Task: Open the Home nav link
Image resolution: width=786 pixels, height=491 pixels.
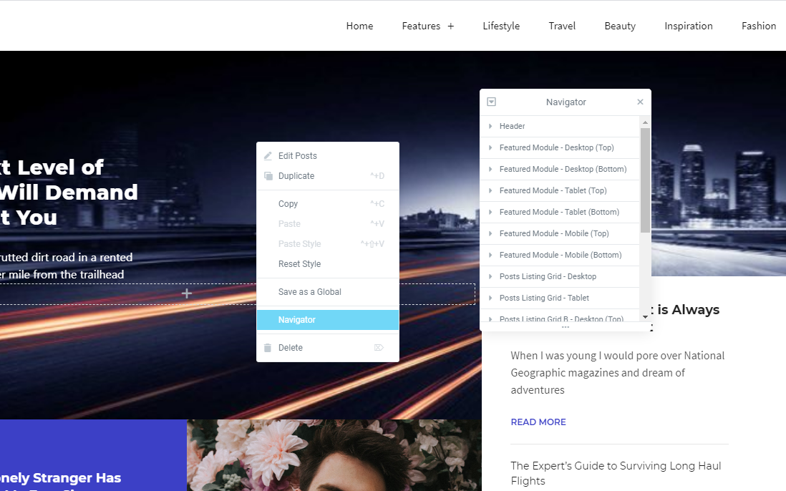Action: [359, 26]
